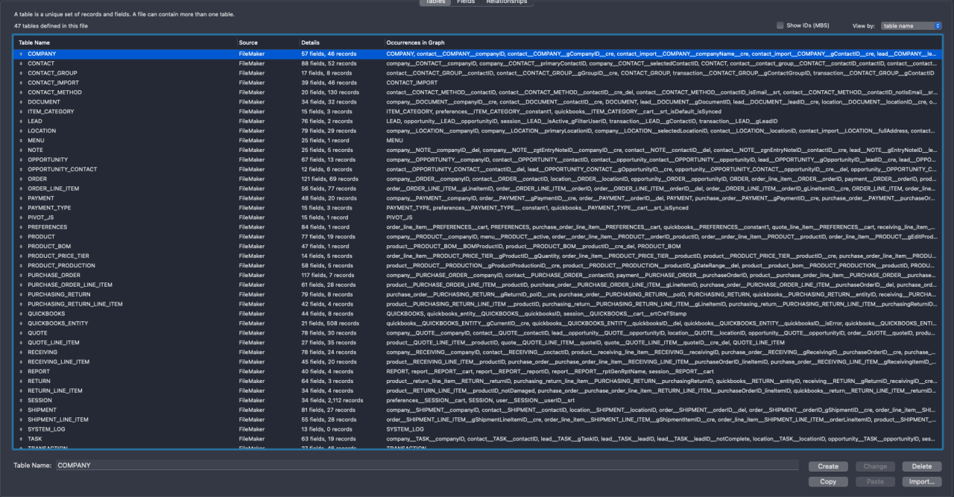Select the OPPORTUNITY table name

coord(48,159)
